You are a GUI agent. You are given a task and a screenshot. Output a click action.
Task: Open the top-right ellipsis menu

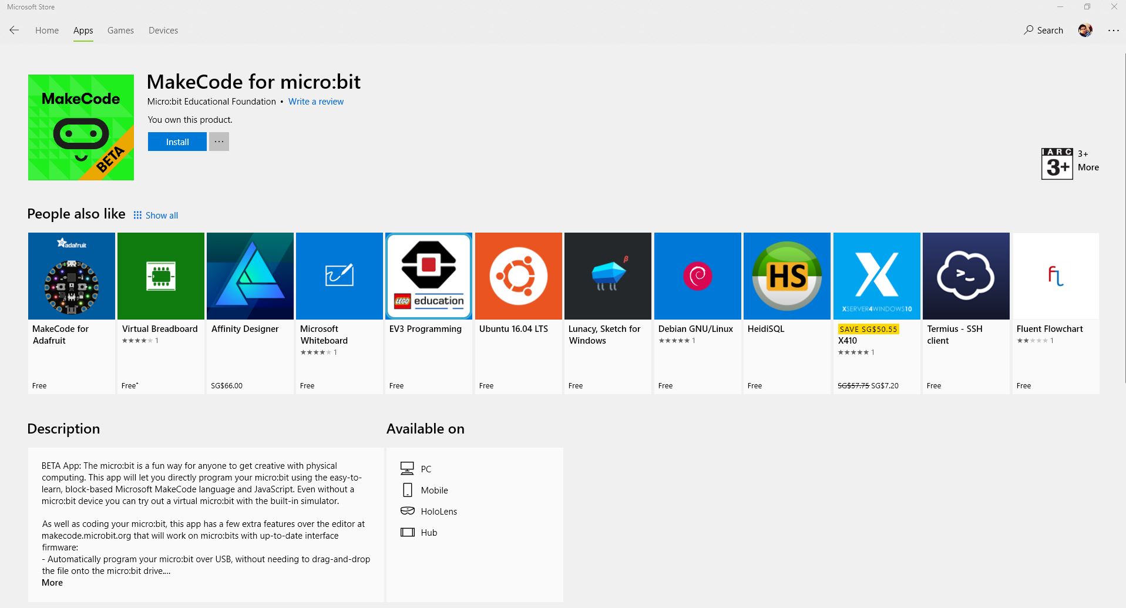[x=1113, y=31]
